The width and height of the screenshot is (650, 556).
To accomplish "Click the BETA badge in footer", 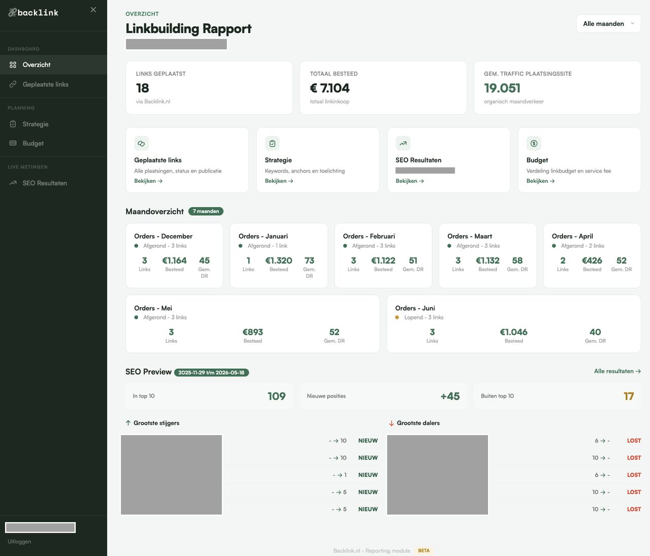I will click(424, 551).
